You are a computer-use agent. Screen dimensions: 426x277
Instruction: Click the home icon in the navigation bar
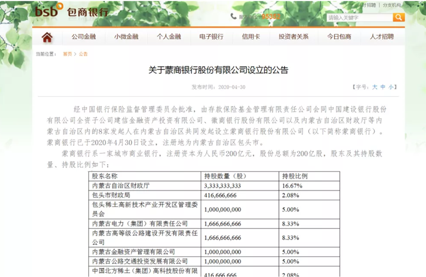tap(47, 37)
